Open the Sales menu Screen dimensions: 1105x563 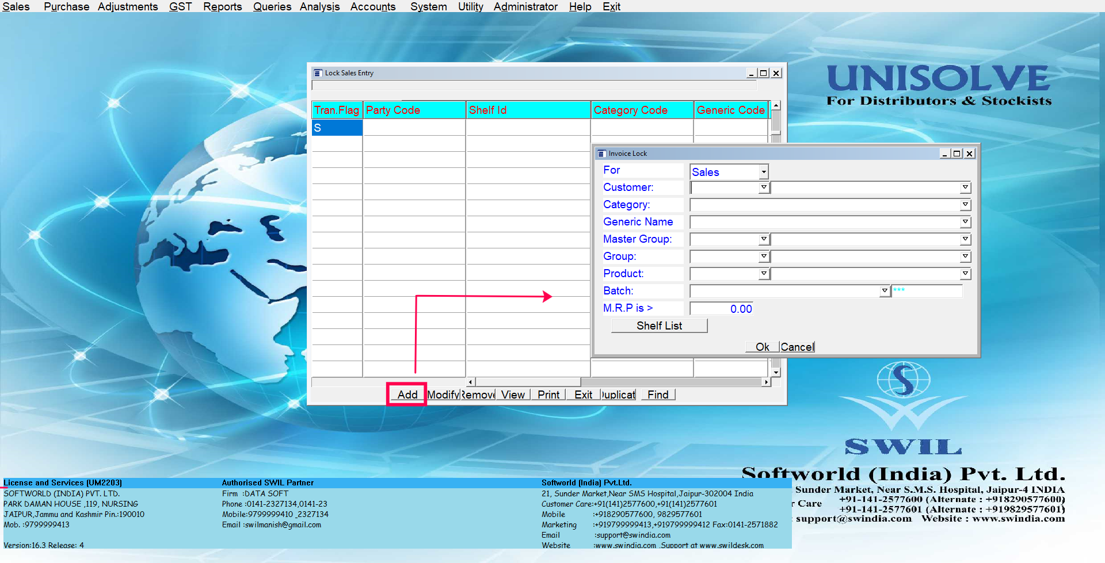16,6
